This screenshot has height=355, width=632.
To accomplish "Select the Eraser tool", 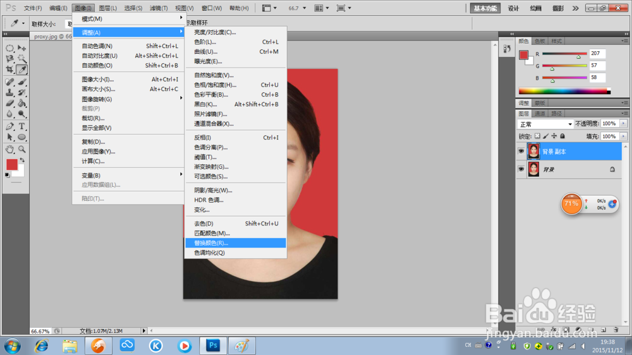I will coord(9,104).
